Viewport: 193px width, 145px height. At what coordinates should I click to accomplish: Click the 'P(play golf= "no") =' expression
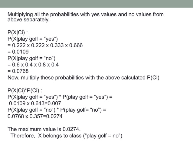point(83,110)
